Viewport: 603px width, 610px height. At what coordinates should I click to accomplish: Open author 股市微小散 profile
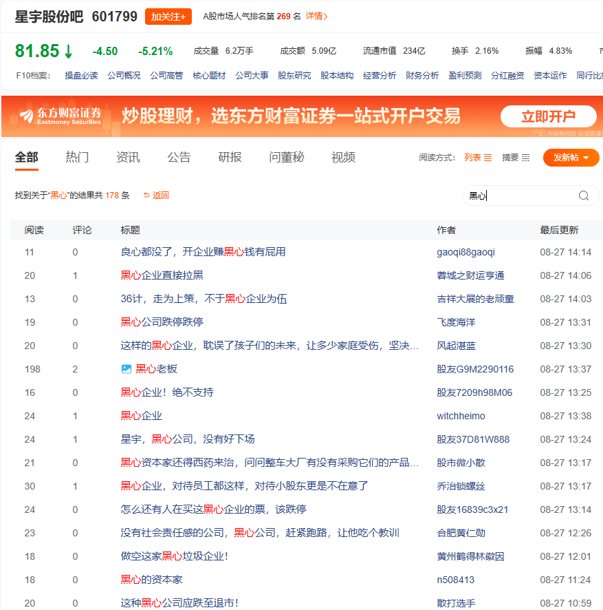click(461, 463)
